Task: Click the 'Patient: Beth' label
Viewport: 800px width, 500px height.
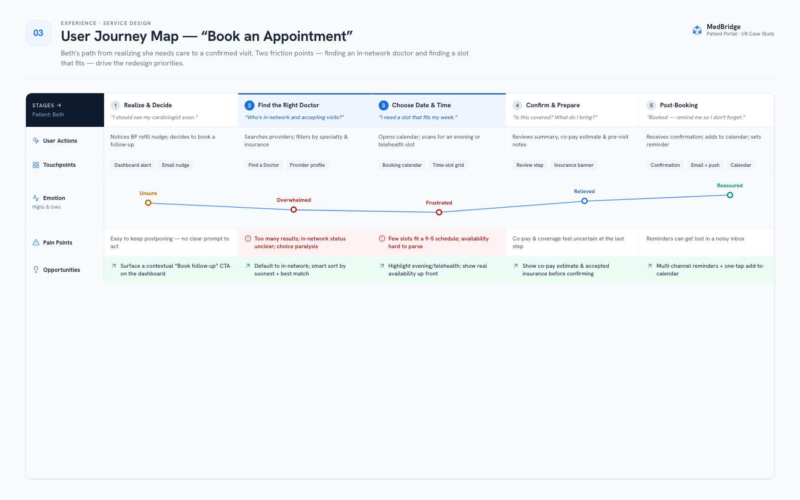Action: 48,115
